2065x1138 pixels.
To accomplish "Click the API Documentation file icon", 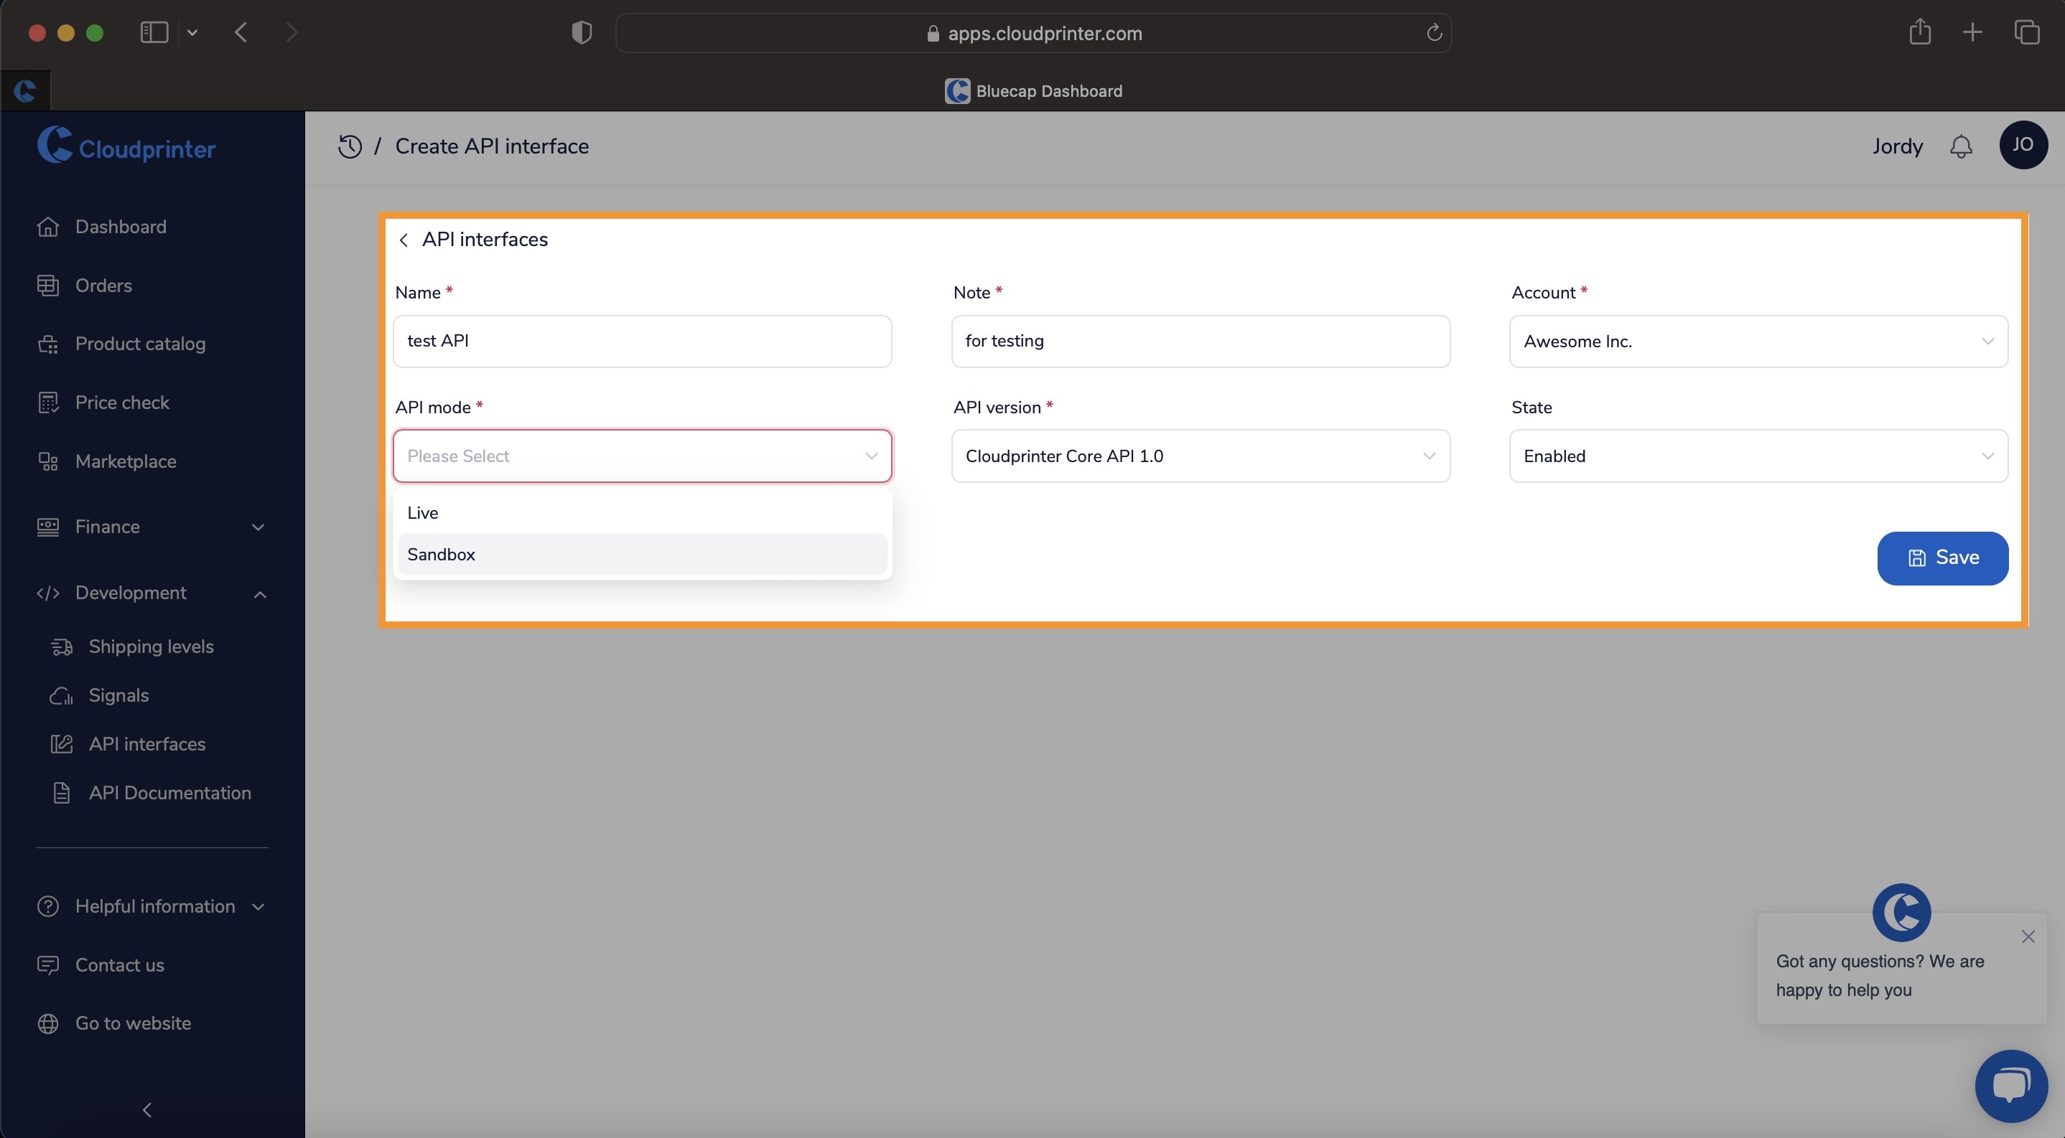I will (x=62, y=793).
